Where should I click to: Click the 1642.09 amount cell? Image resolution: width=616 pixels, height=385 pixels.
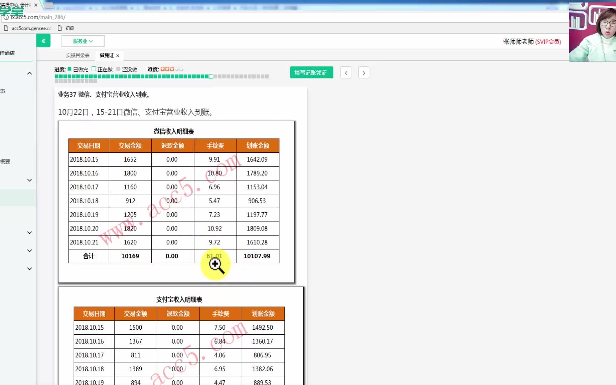257,159
